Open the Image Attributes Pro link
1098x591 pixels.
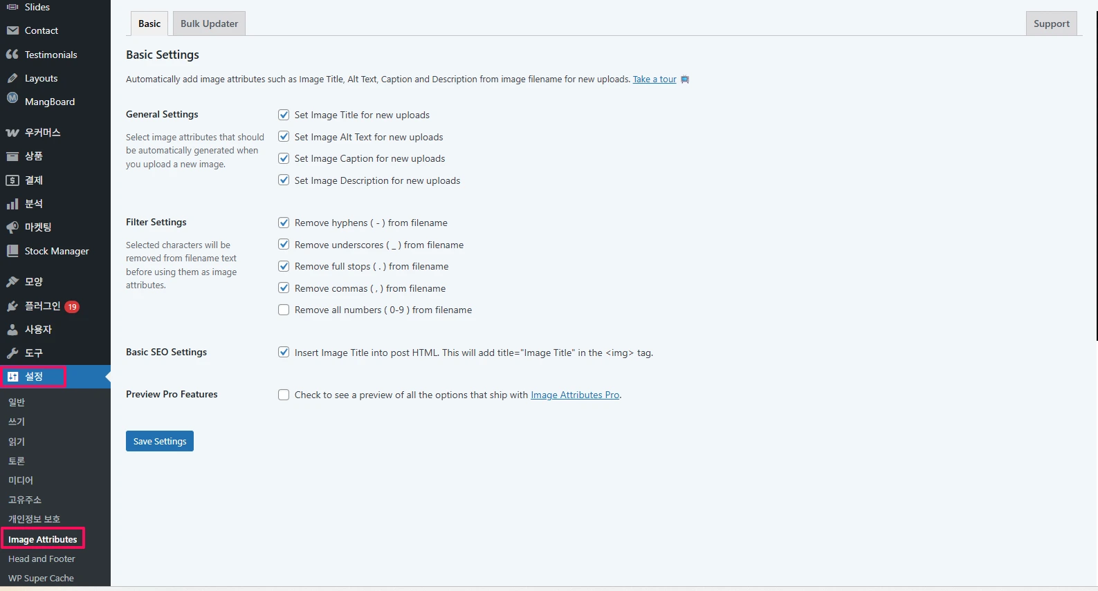[575, 395]
